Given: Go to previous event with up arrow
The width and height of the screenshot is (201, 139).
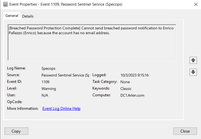Looking at the screenshot, I should tap(193, 60).
